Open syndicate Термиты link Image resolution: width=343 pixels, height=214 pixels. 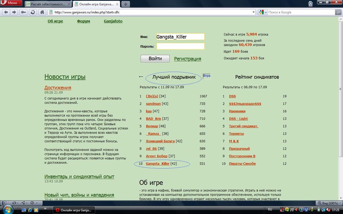pyautogui.click(x=236, y=134)
